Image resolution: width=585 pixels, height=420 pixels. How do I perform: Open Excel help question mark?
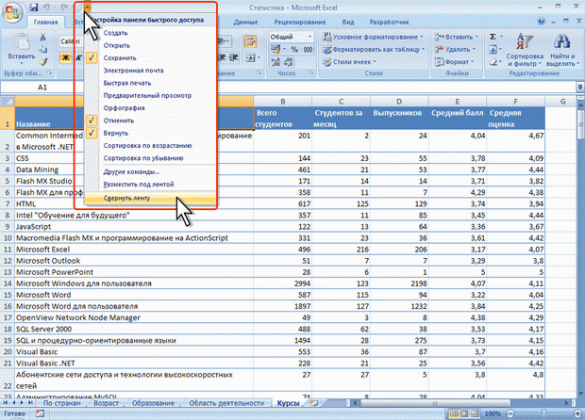[x=541, y=22]
